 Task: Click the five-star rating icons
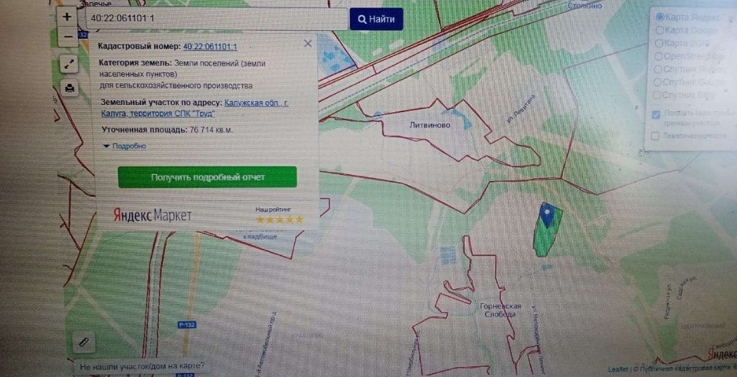(x=280, y=219)
